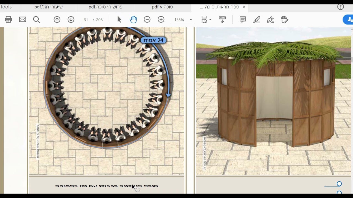Add a comment with speech bubble icon
Screen dimensions: 353x198
[243, 20]
